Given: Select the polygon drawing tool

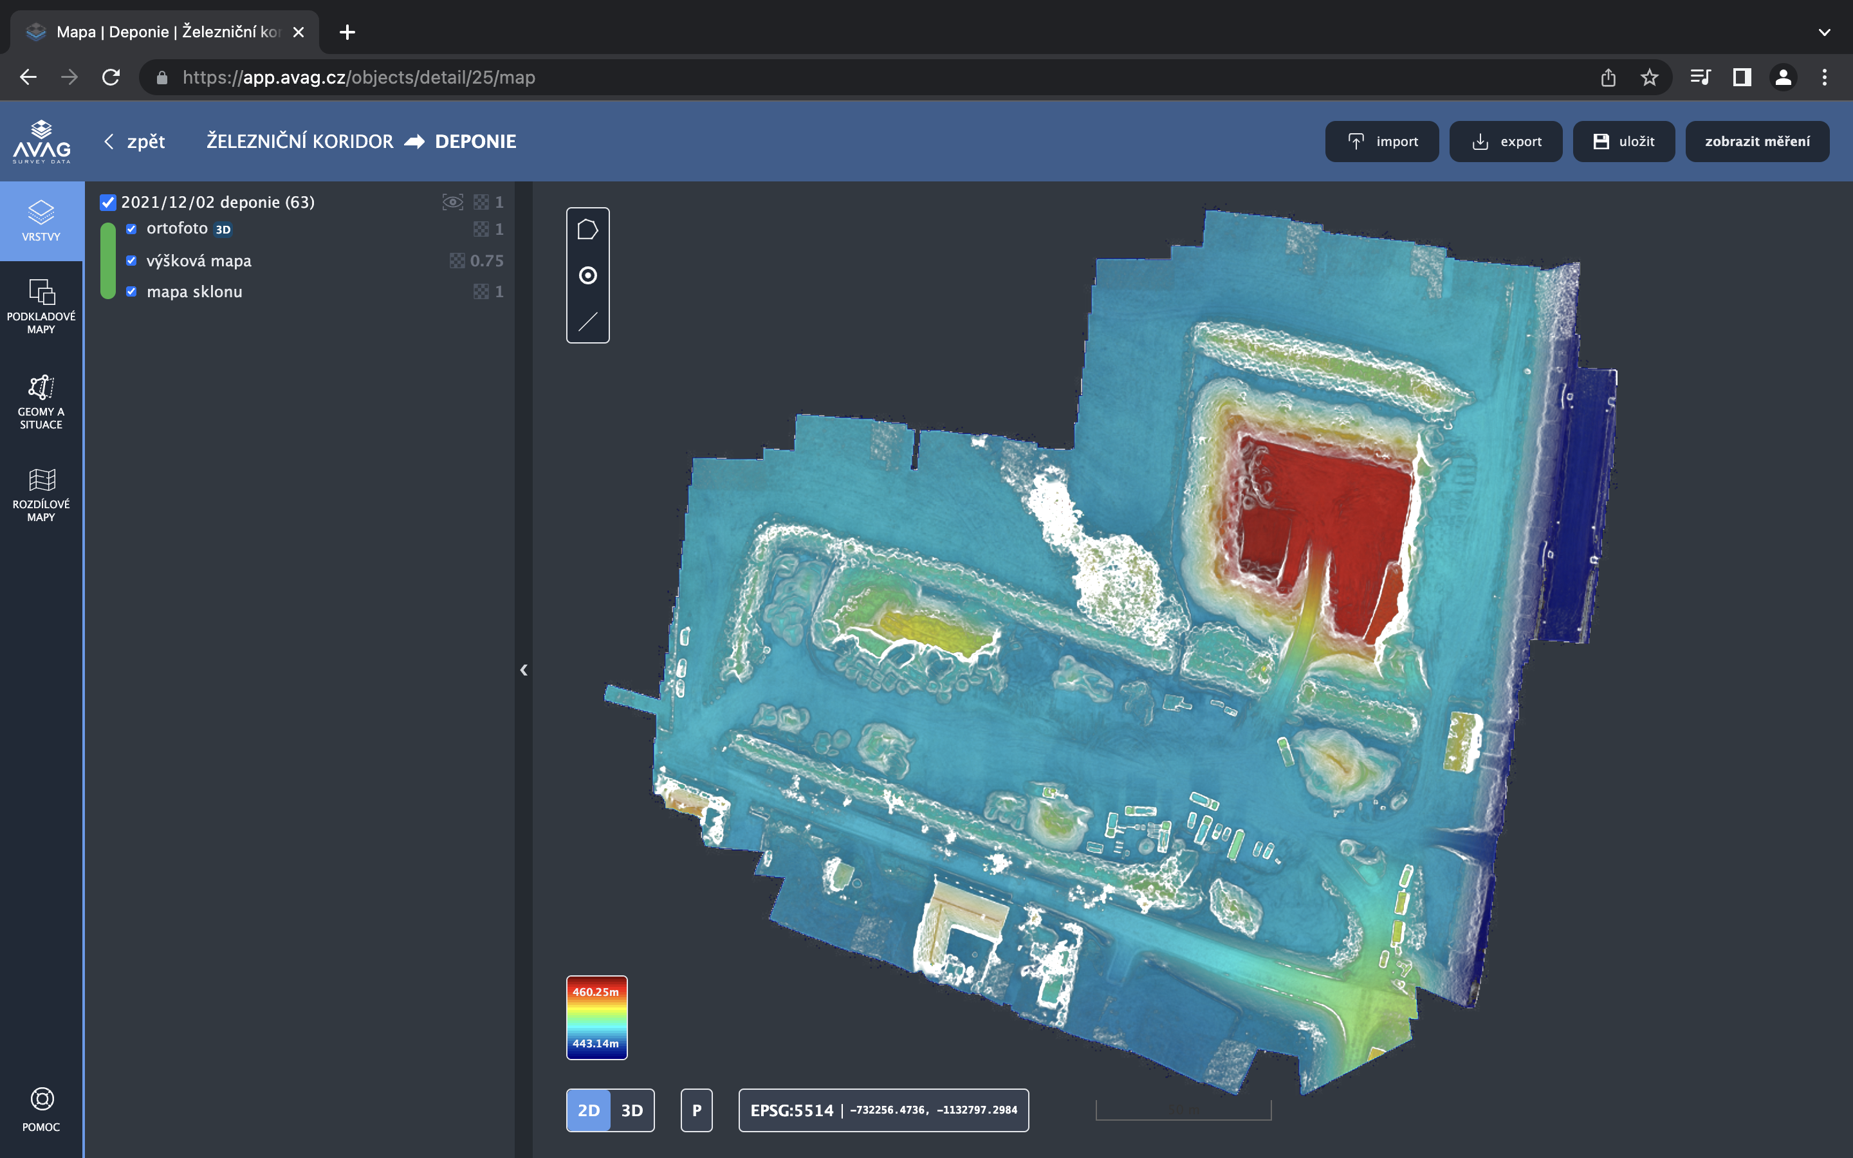Looking at the screenshot, I should point(587,230).
